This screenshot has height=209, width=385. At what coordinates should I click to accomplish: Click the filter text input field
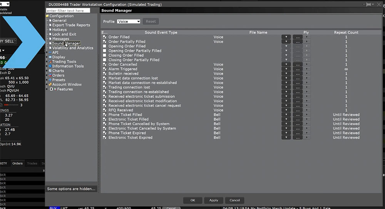(68, 11)
